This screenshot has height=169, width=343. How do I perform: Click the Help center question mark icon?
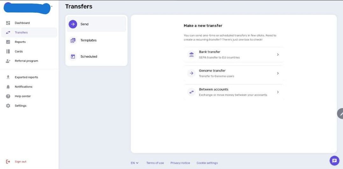8,96
